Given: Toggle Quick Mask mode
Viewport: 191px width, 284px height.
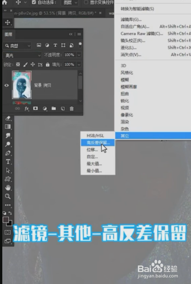Looking at the screenshot, I should [8, 232].
